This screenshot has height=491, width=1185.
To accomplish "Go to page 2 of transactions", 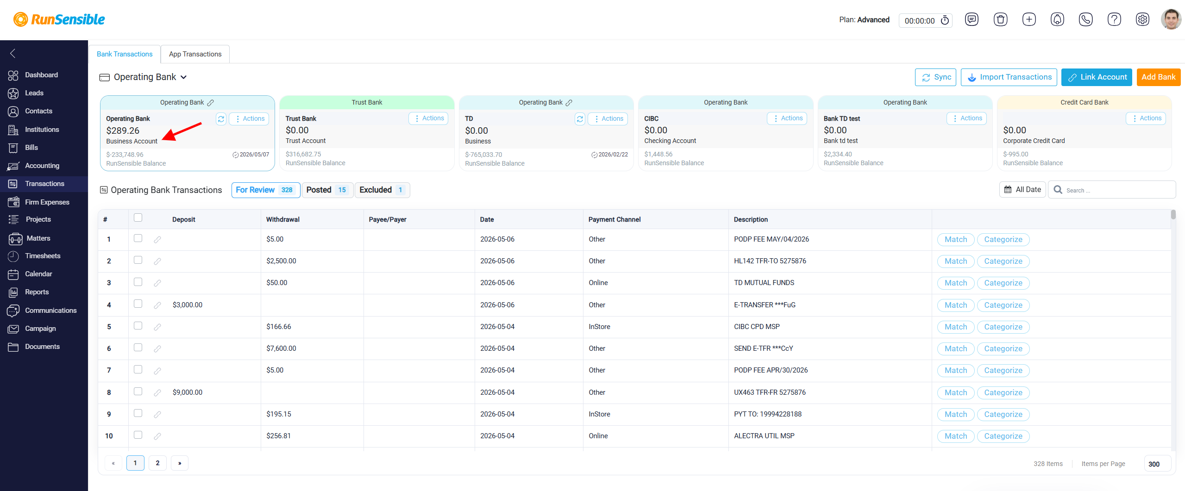I will point(157,463).
